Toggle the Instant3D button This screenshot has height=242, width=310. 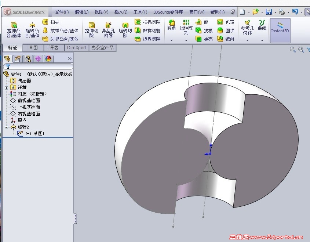click(x=280, y=30)
